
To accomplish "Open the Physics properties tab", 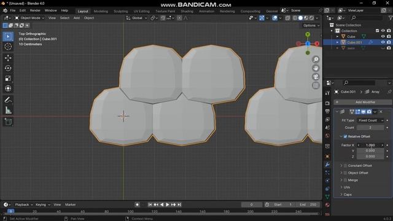I will 327,180.
